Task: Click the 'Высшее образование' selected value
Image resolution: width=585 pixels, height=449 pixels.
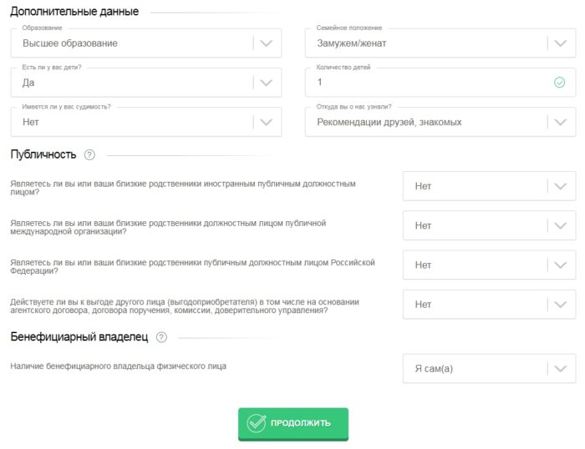Action: coord(70,43)
